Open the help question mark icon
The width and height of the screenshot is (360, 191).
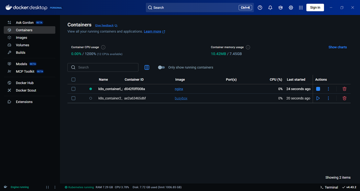click(x=260, y=8)
